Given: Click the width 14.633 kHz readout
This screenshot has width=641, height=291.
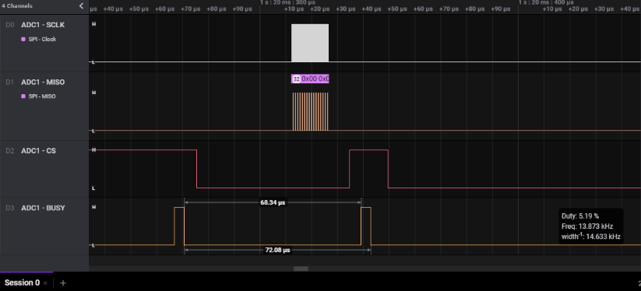Looking at the screenshot, I should click(591, 236).
